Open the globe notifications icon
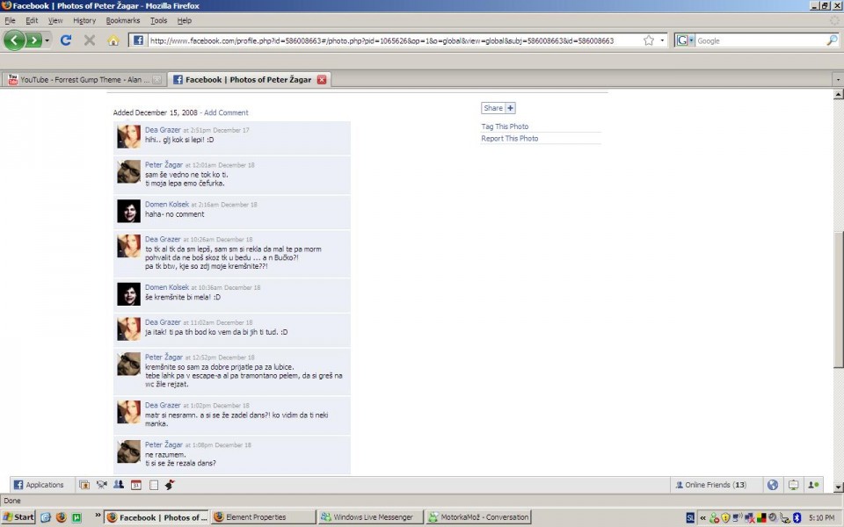 click(773, 485)
